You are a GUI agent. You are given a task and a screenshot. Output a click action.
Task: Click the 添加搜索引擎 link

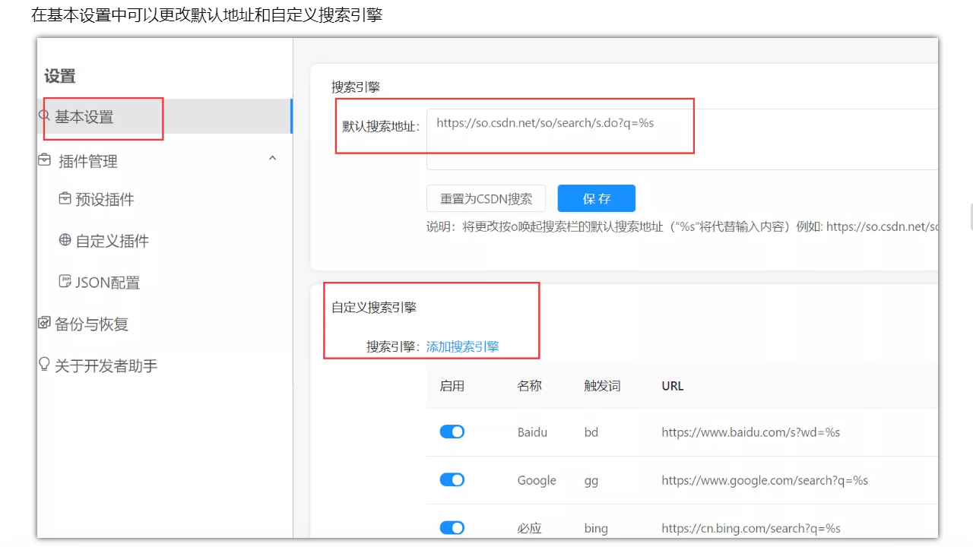[x=462, y=346]
